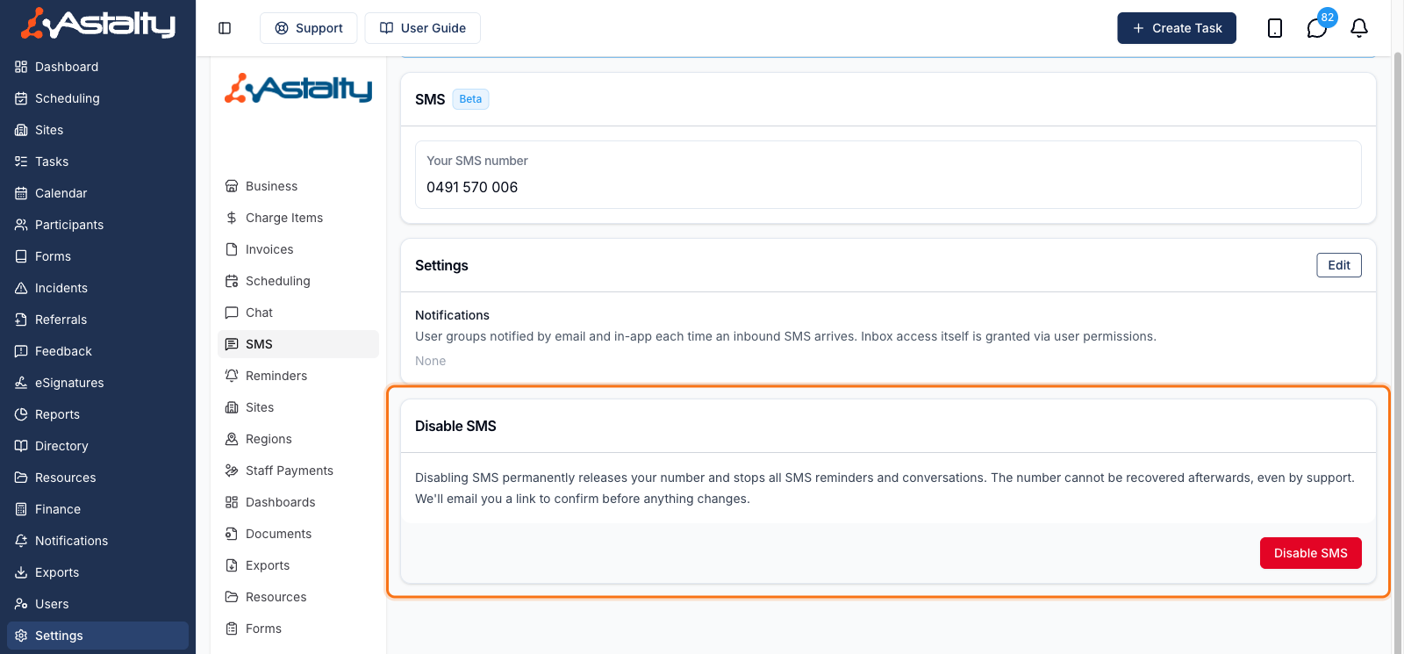This screenshot has height=654, width=1404.
Task: Open Documents settings section
Action: (298, 534)
